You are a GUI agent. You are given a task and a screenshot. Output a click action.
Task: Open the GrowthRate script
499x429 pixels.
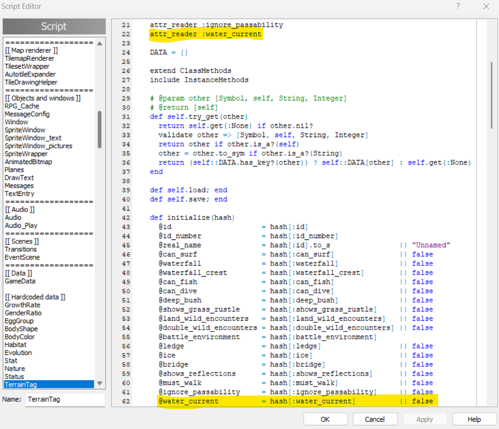(x=23, y=305)
